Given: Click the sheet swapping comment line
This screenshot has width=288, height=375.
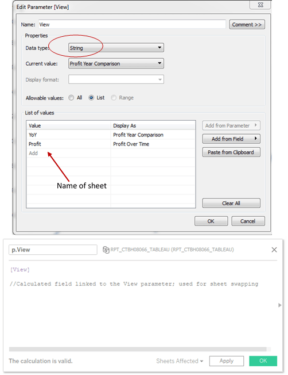Looking at the screenshot, I should (x=134, y=284).
